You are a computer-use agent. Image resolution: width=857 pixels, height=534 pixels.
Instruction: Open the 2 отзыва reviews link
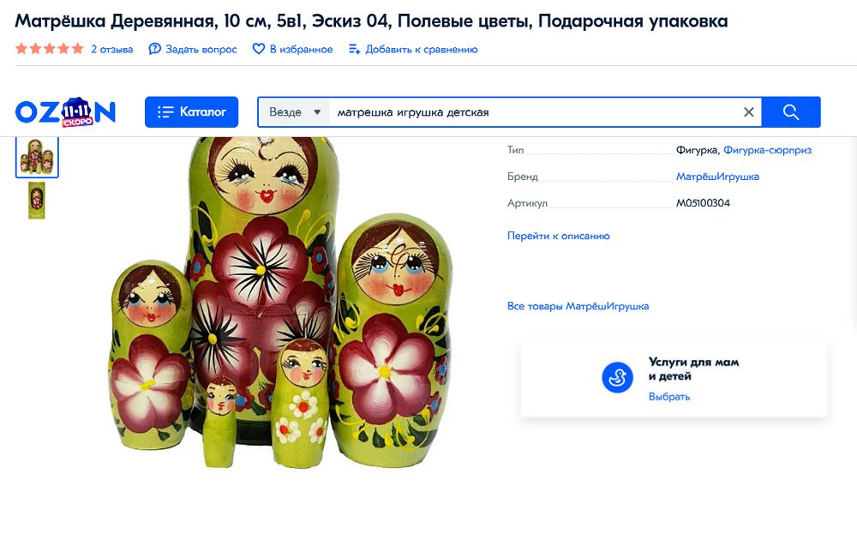(x=110, y=49)
